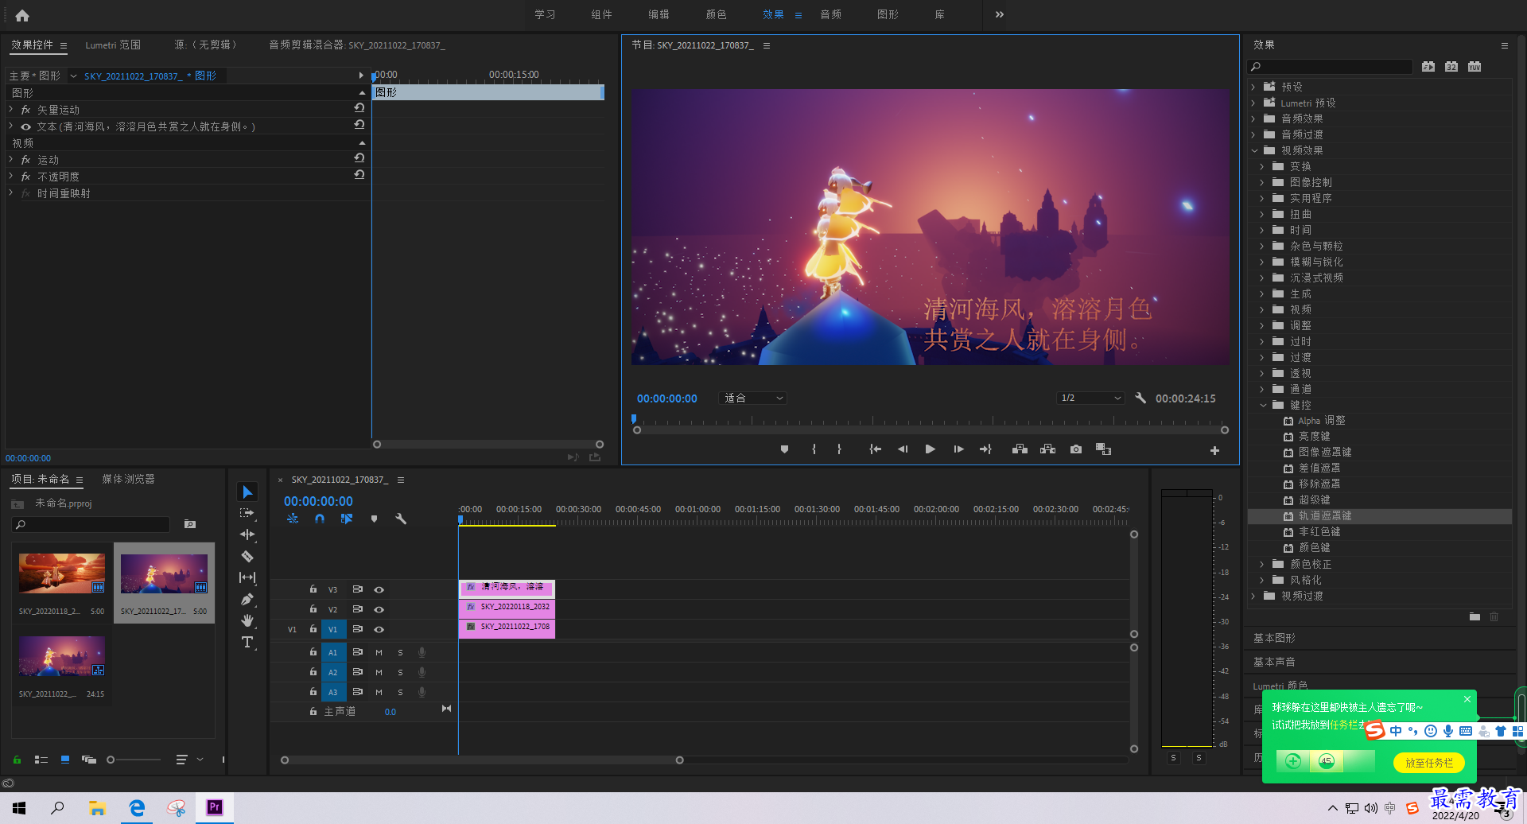1527x824 pixels.
Task: Select the Pen tool
Action: (x=247, y=599)
